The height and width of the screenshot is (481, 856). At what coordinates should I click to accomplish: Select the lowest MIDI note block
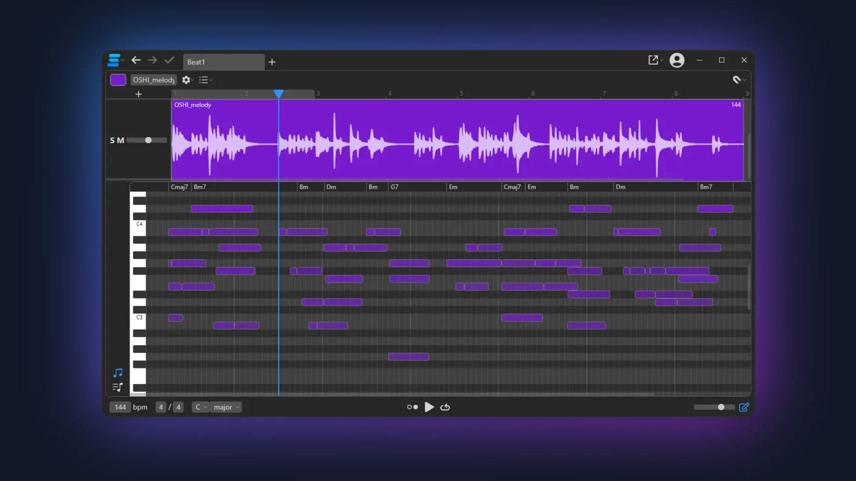408,357
